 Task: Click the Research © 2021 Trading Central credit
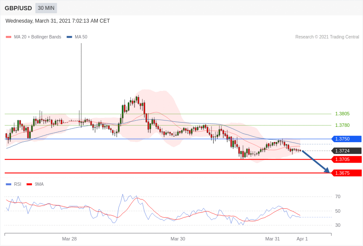click(327, 37)
